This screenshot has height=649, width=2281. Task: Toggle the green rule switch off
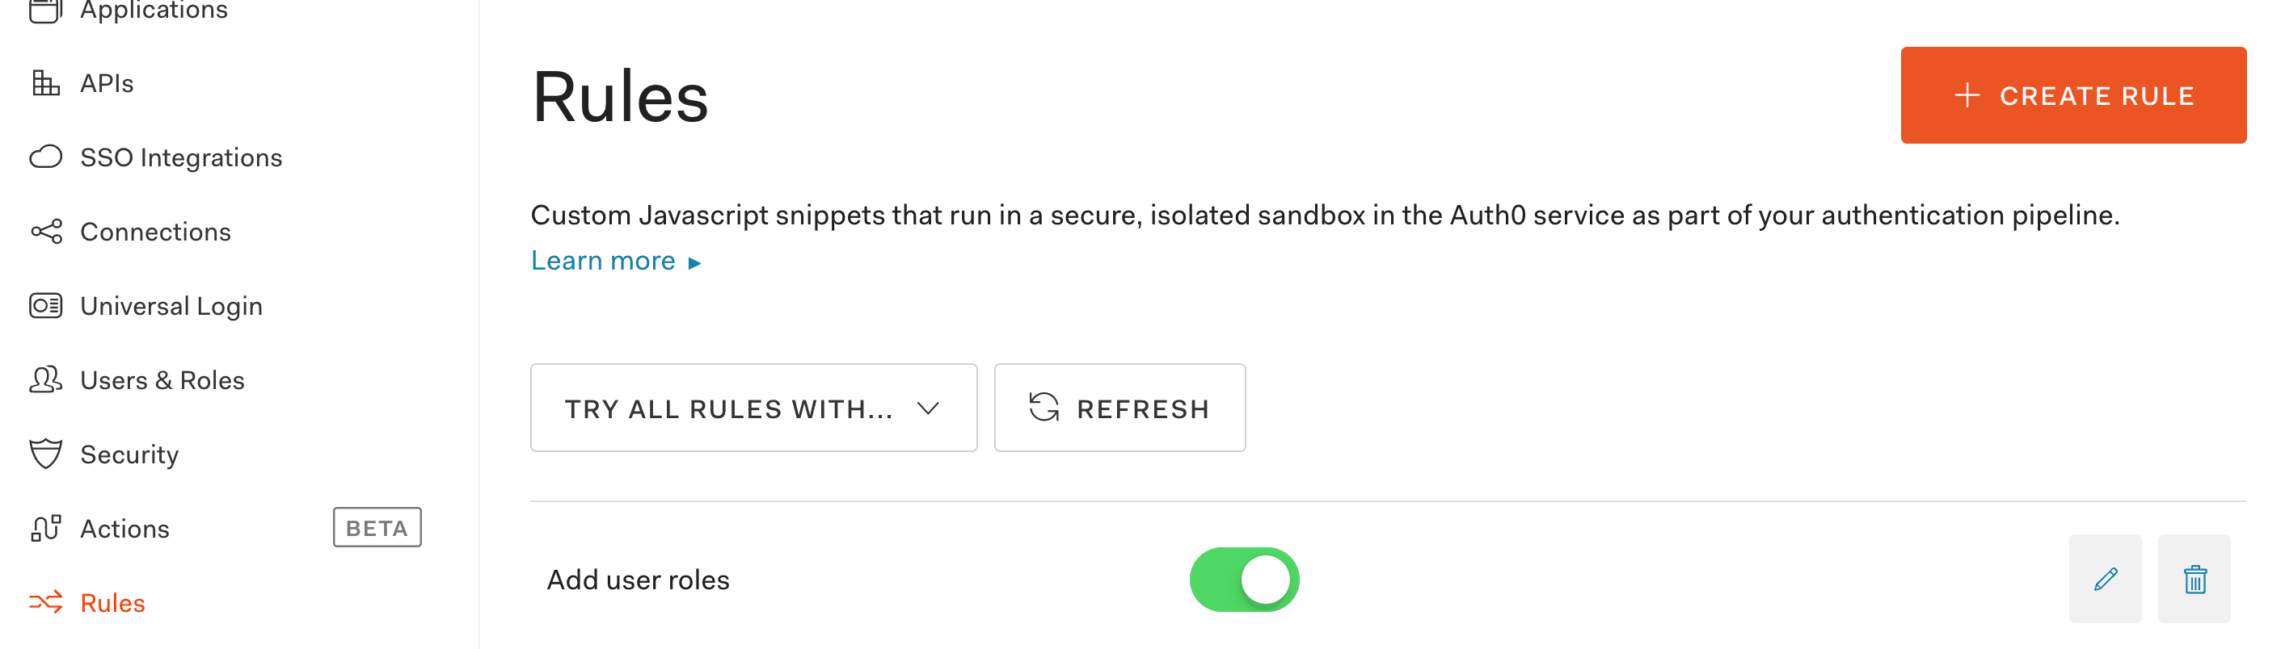click(x=1244, y=579)
